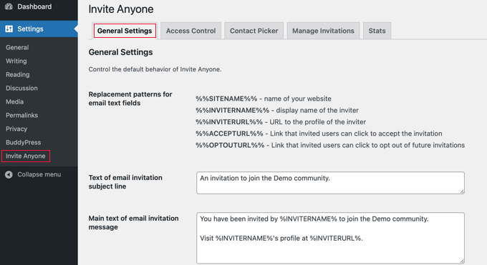Click 'Control the default behavior' description text
The height and width of the screenshot is (265, 487).
click(x=155, y=69)
